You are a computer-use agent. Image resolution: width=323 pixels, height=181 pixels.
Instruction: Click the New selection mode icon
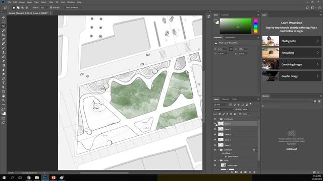14,8
